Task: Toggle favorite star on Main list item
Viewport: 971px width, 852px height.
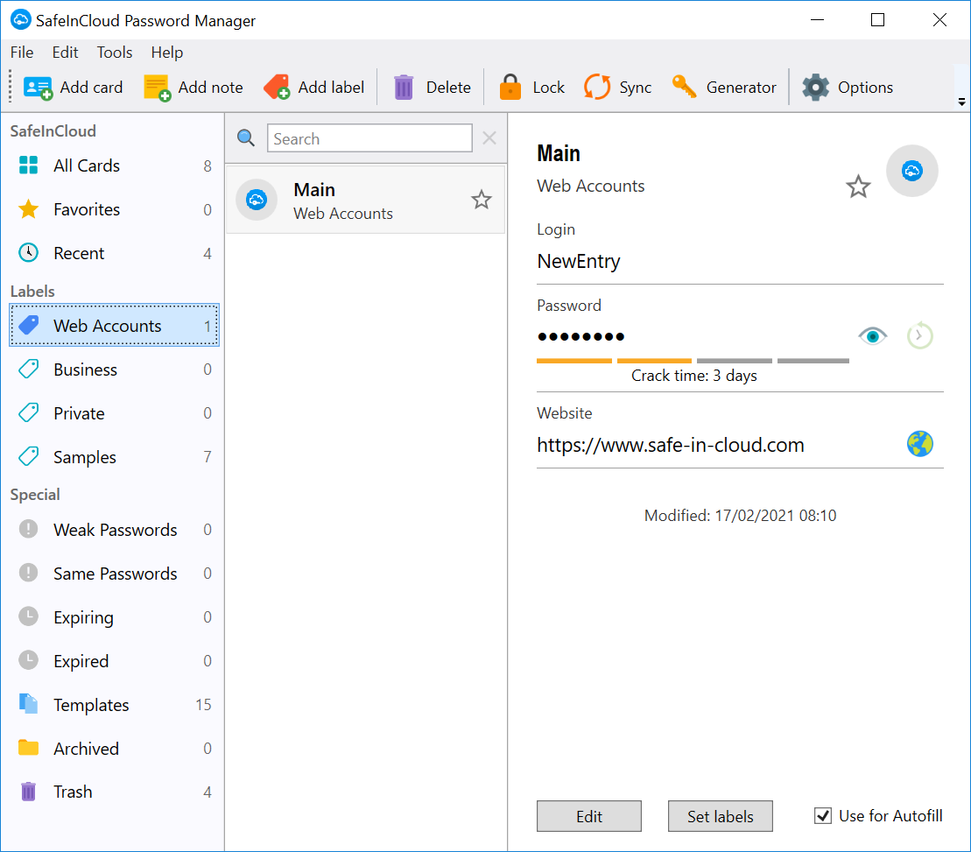Action: tap(482, 200)
